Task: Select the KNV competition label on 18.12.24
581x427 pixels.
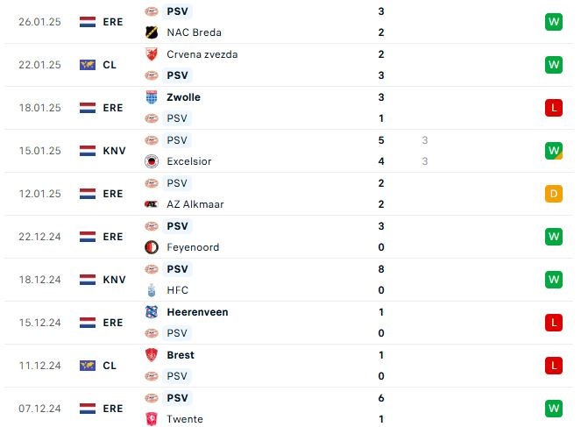Action: pos(114,280)
